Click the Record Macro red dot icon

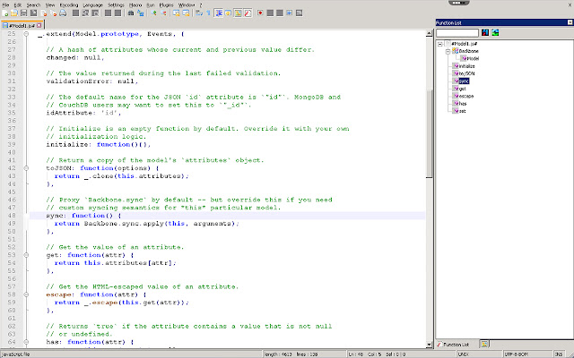(x=260, y=13)
